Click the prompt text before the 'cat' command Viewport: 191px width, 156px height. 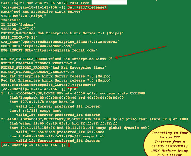point(33,7)
